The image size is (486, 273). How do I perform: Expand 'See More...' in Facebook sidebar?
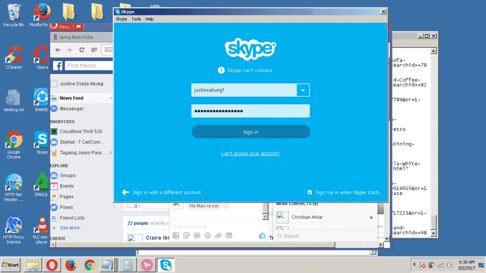click(x=71, y=228)
